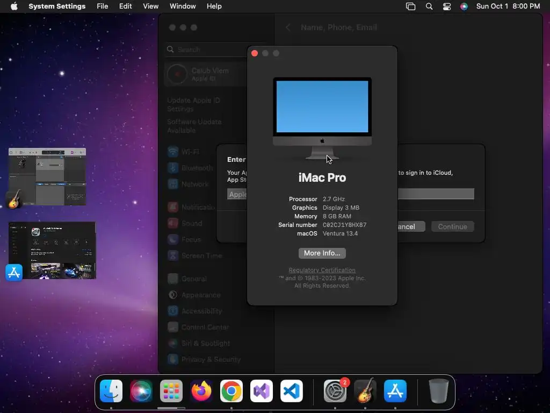Click the More Info... button
Viewport: 550px width, 413px height.
(322, 253)
